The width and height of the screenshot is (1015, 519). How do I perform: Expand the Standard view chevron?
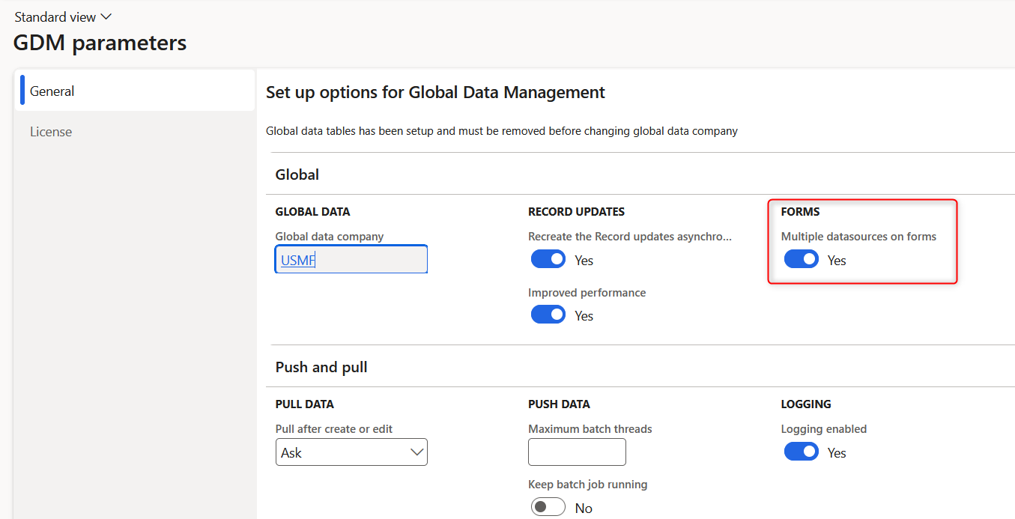click(x=106, y=16)
